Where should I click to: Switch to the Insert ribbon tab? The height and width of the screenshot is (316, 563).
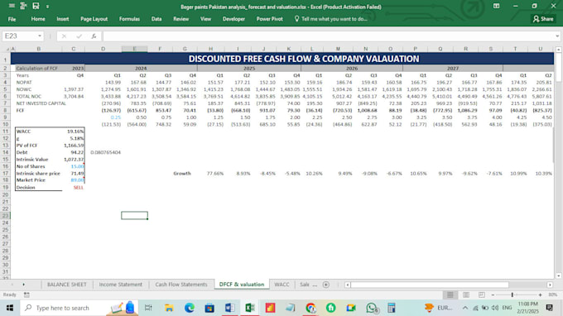pos(62,19)
